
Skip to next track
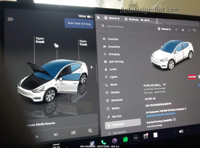[x=56, y=135]
